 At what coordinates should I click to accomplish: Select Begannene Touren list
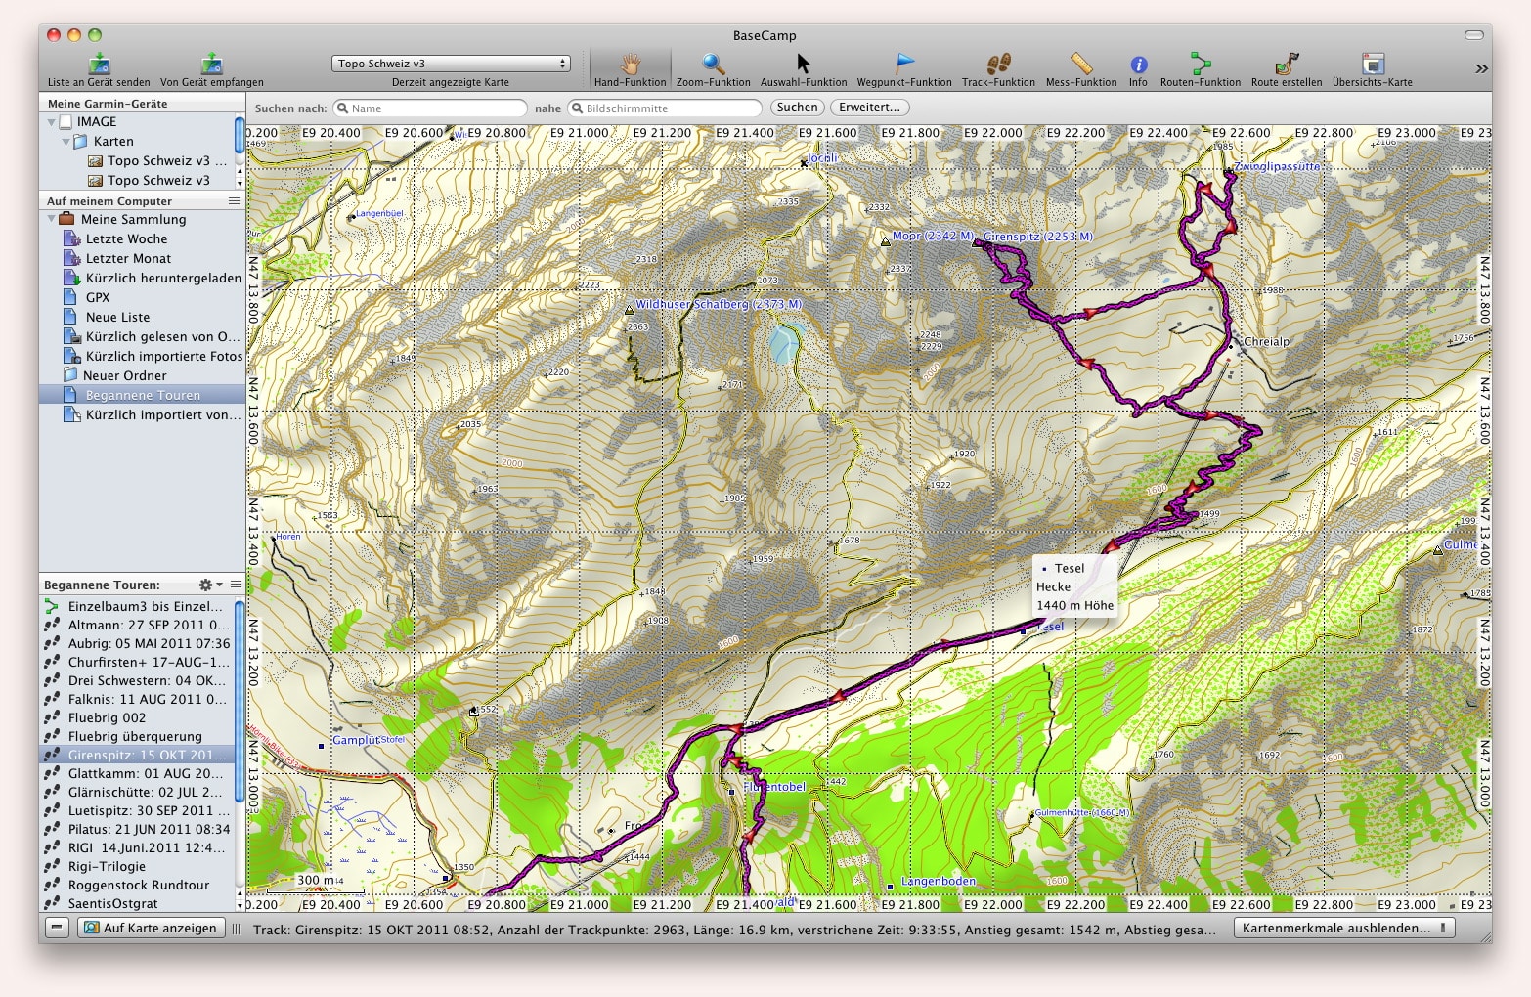pos(143,395)
